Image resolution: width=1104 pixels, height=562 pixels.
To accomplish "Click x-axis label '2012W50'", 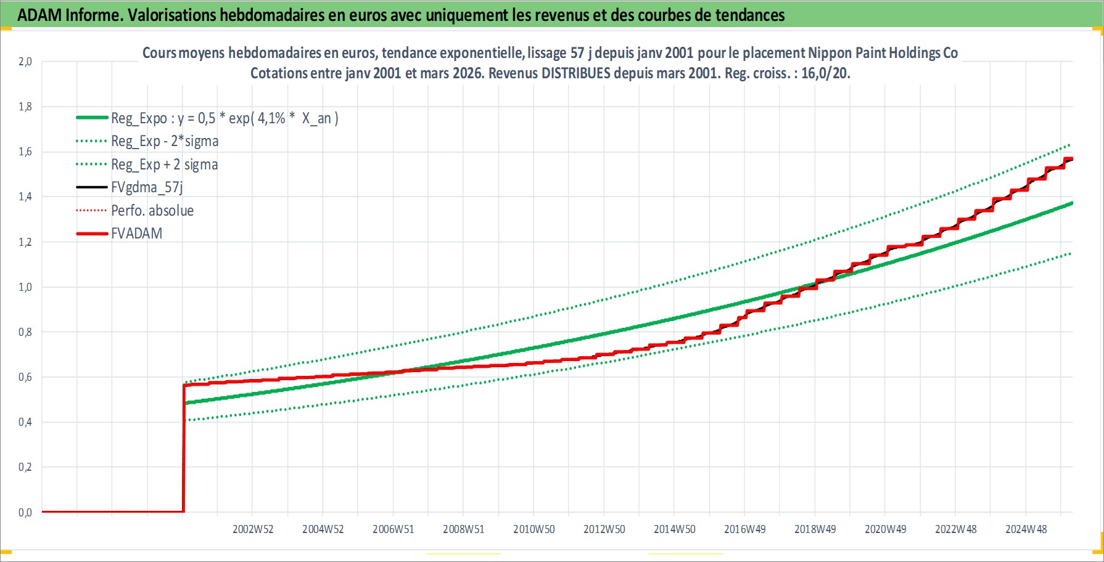I will (x=604, y=529).
